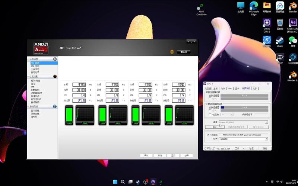
Task: Click the gauge icon in OverDrive status section
Action: pyautogui.click(x=55, y=59)
